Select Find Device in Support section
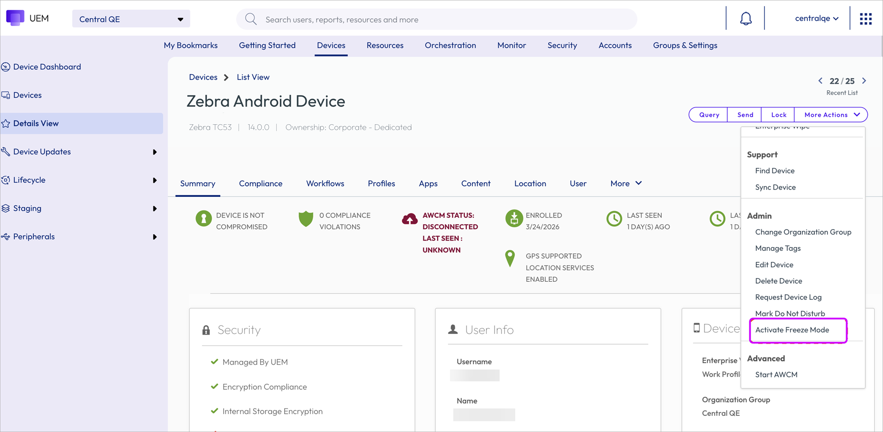Image resolution: width=883 pixels, height=432 pixels. click(775, 171)
